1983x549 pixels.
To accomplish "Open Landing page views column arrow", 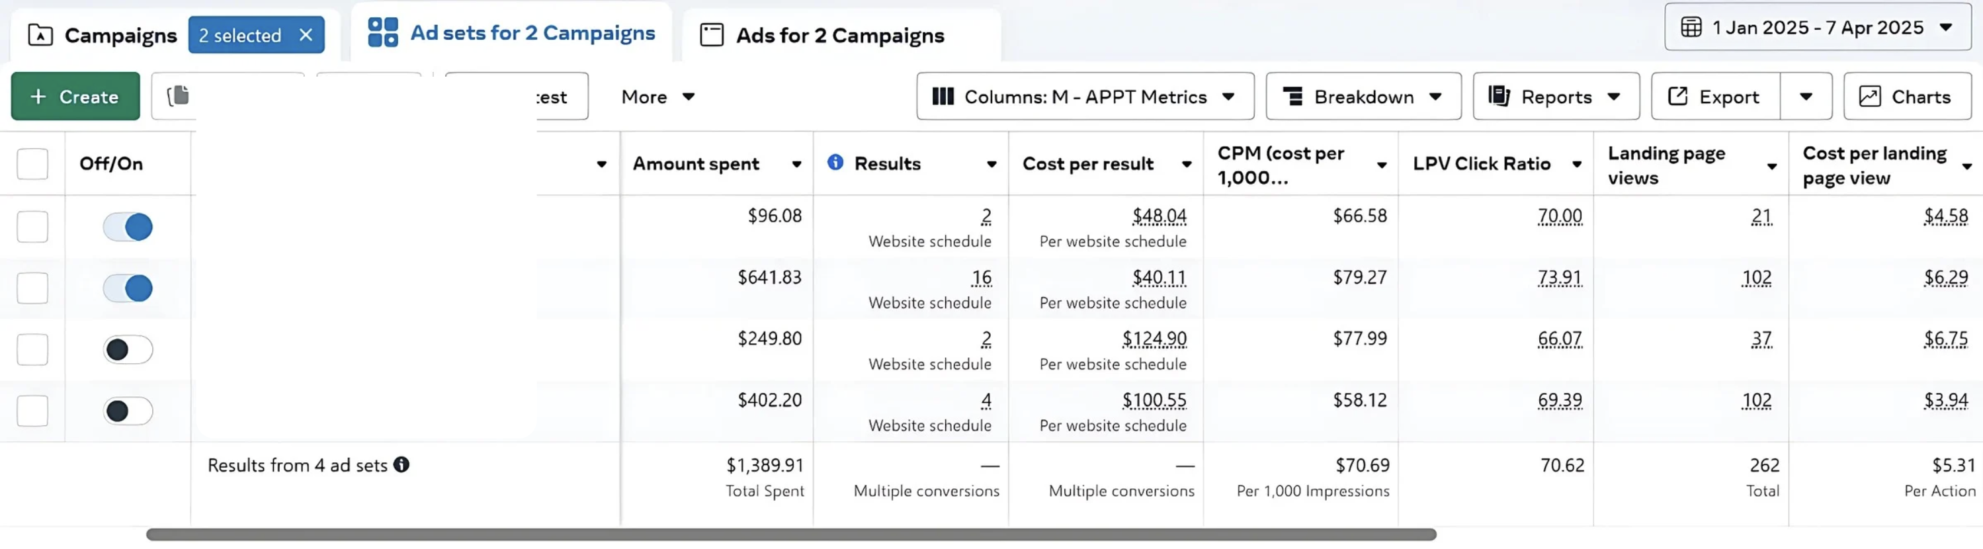I will [1771, 166].
